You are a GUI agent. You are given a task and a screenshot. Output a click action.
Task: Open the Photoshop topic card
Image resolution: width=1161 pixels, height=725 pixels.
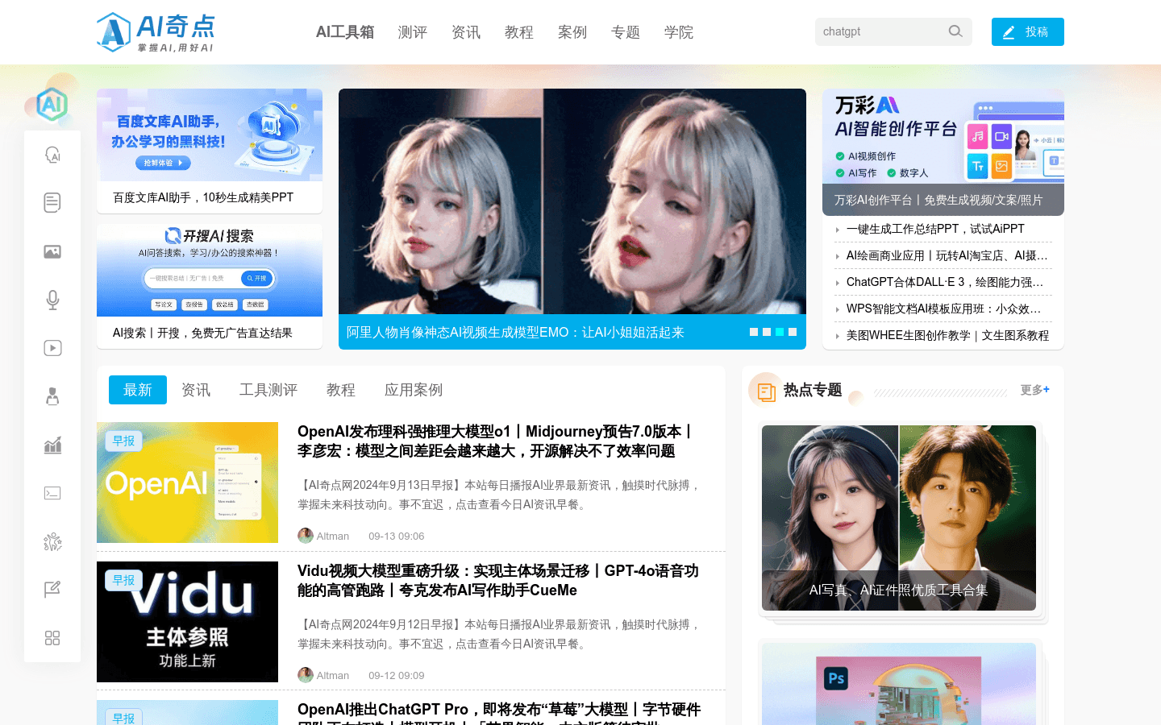pyautogui.click(x=899, y=684)
